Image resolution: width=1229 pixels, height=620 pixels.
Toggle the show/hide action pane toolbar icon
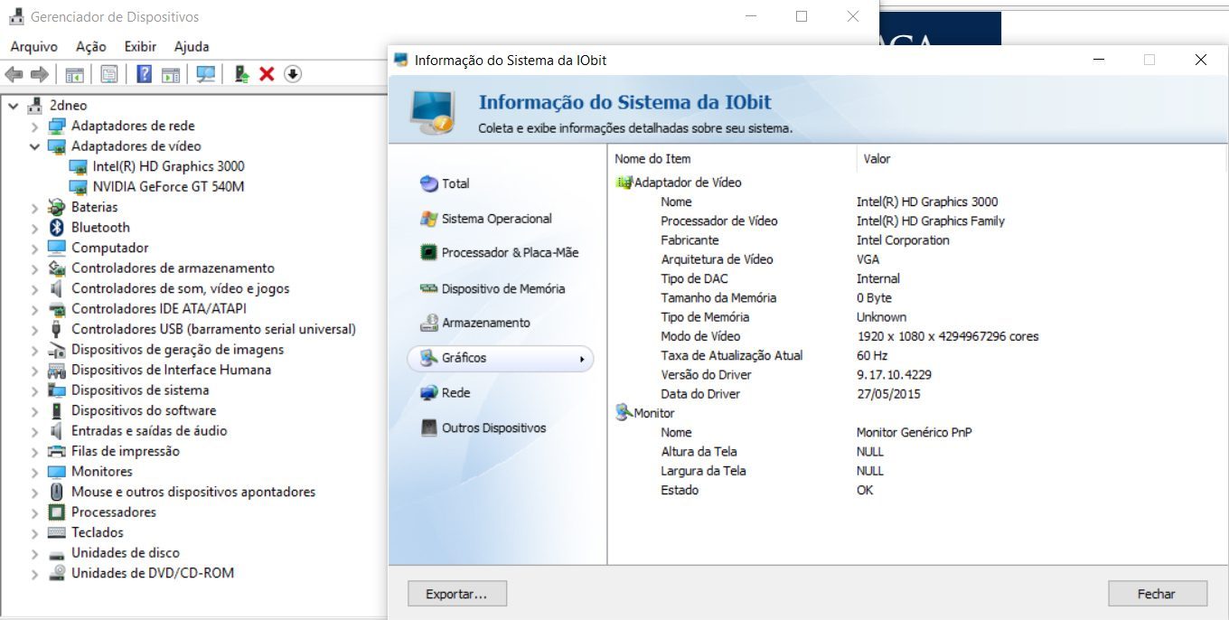tap(171, 74)
